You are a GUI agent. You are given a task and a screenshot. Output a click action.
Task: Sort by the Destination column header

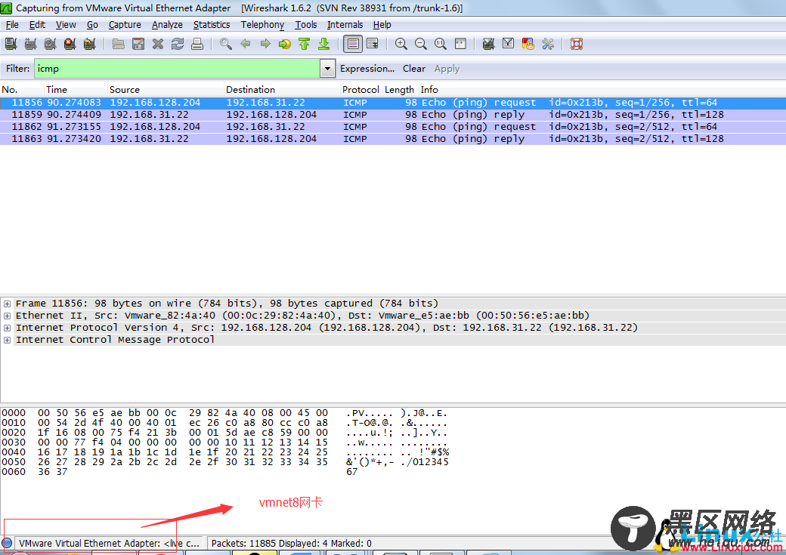coord(282,90)
